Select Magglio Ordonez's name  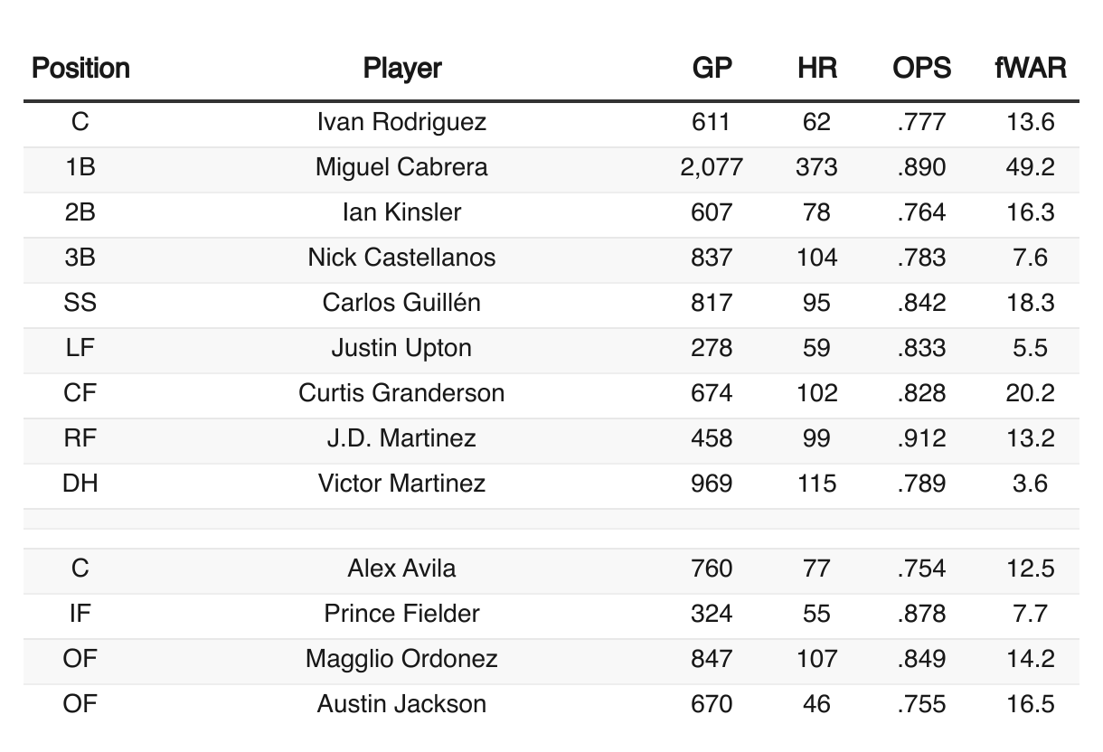coord(402,659)
